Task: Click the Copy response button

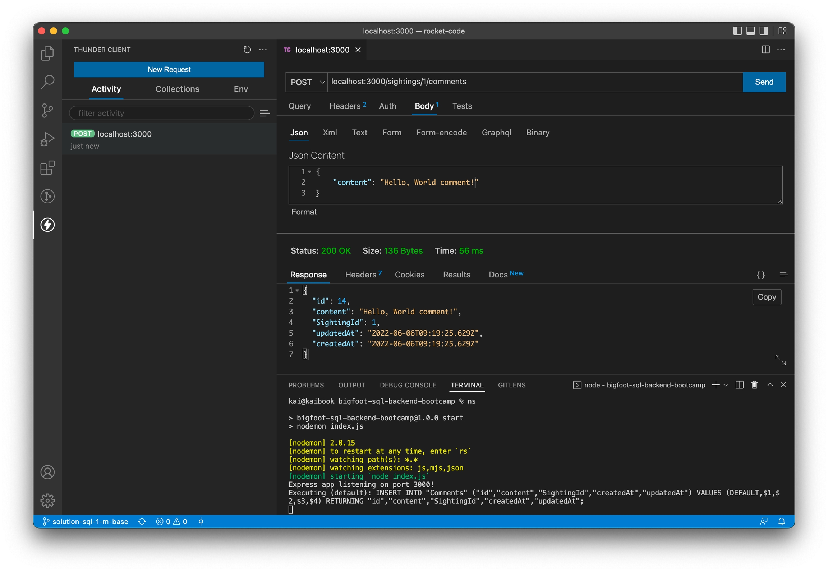Action: point(766,297)
